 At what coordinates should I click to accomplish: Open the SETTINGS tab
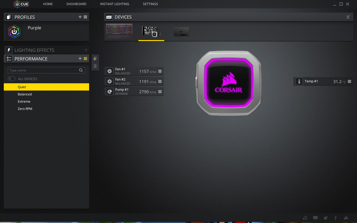150,4
